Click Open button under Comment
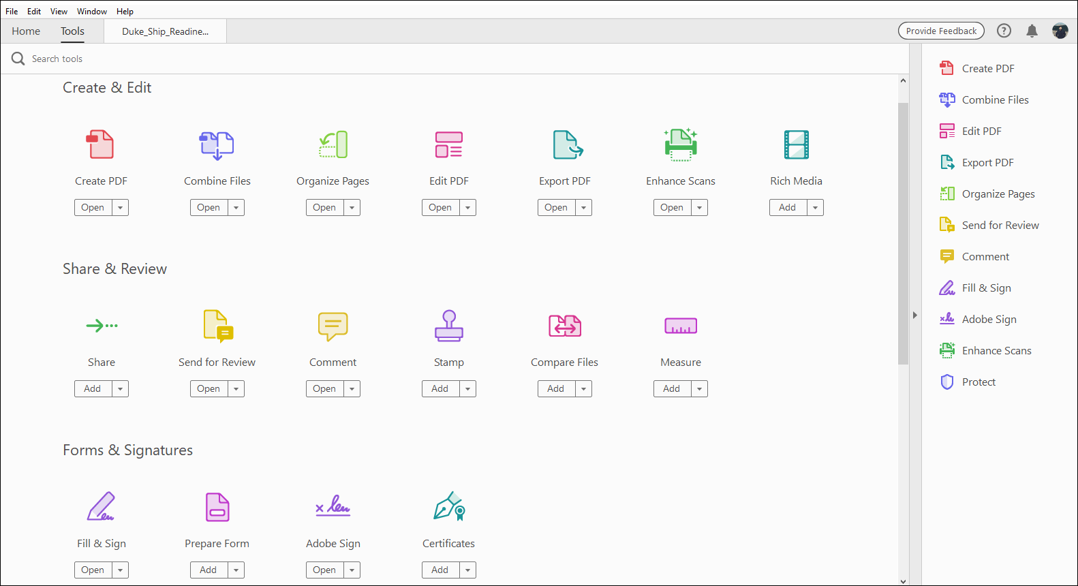Screen dimensions: 1078x586 click(x=324, y=389)
